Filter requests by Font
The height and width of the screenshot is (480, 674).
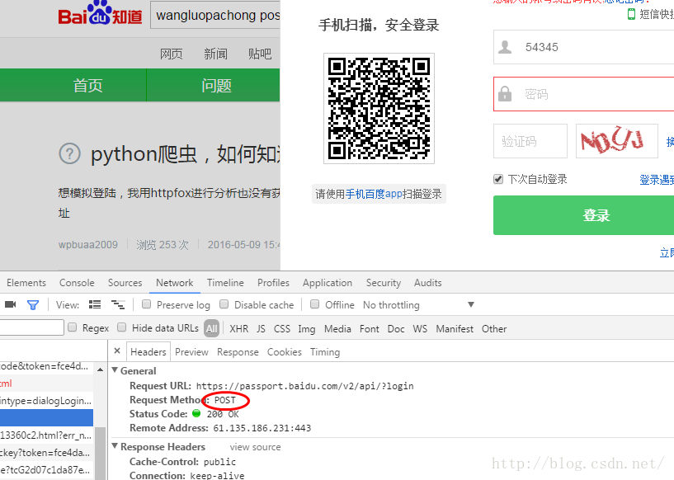tap(370, 329)
